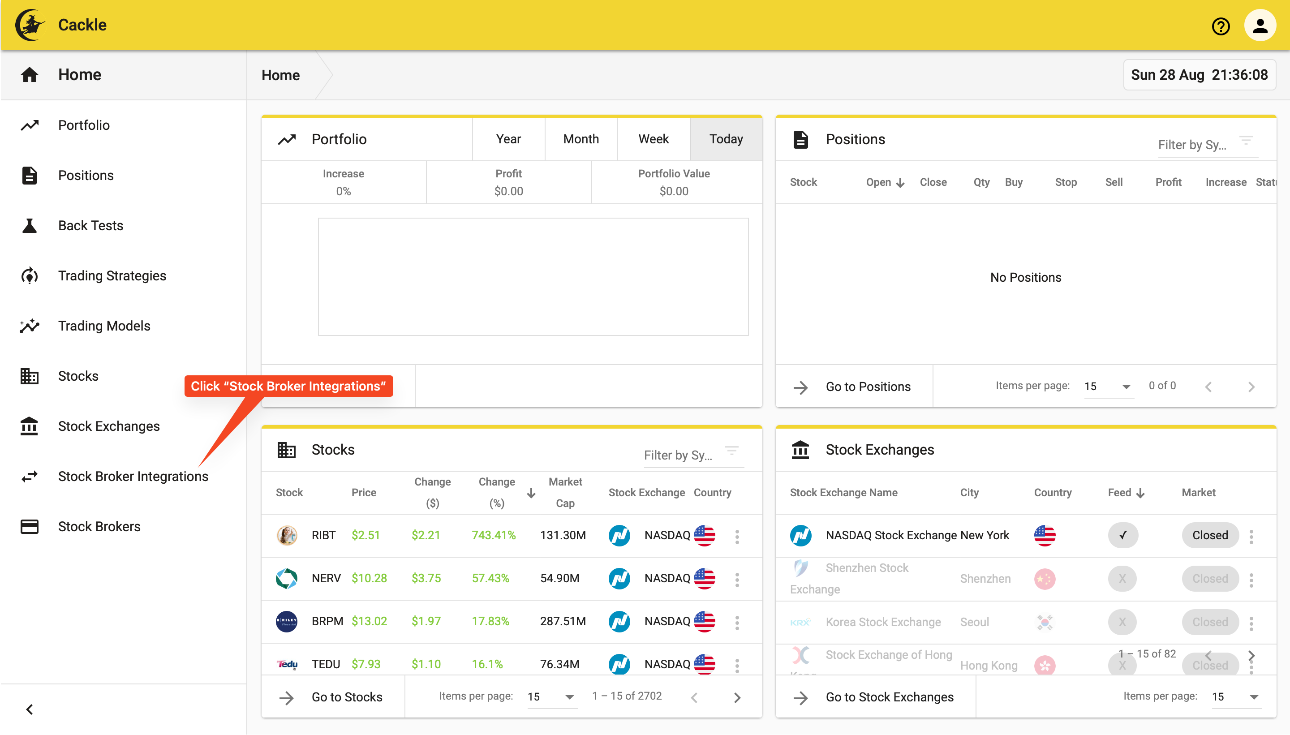The width and height of the screenshot is (1290, 735).
Task: Click NASDAQ Stock Exchange Closed market badge
Action: click(x=1210, y=535)
